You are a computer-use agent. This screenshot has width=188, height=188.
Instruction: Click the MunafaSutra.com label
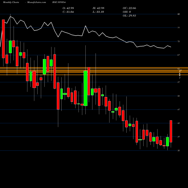pos(36,2)
